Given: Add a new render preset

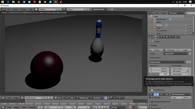Looking at the screenshot, I should pyautogui.click(x=187, y=62).
